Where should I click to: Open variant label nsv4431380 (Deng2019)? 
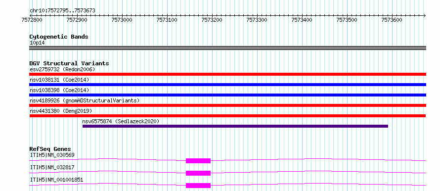[61, 111]
